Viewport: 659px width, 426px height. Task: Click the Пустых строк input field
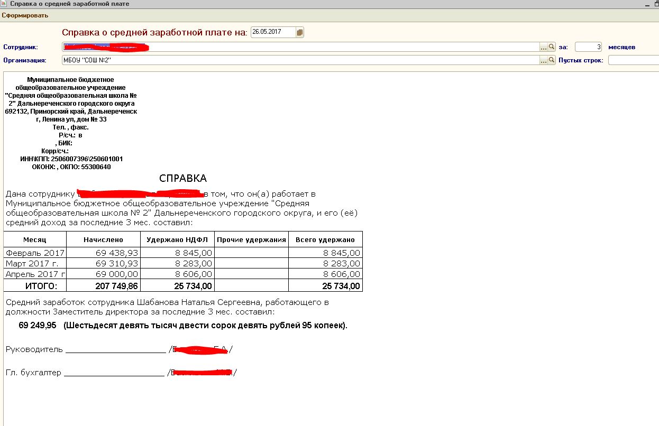click(633, 60)
